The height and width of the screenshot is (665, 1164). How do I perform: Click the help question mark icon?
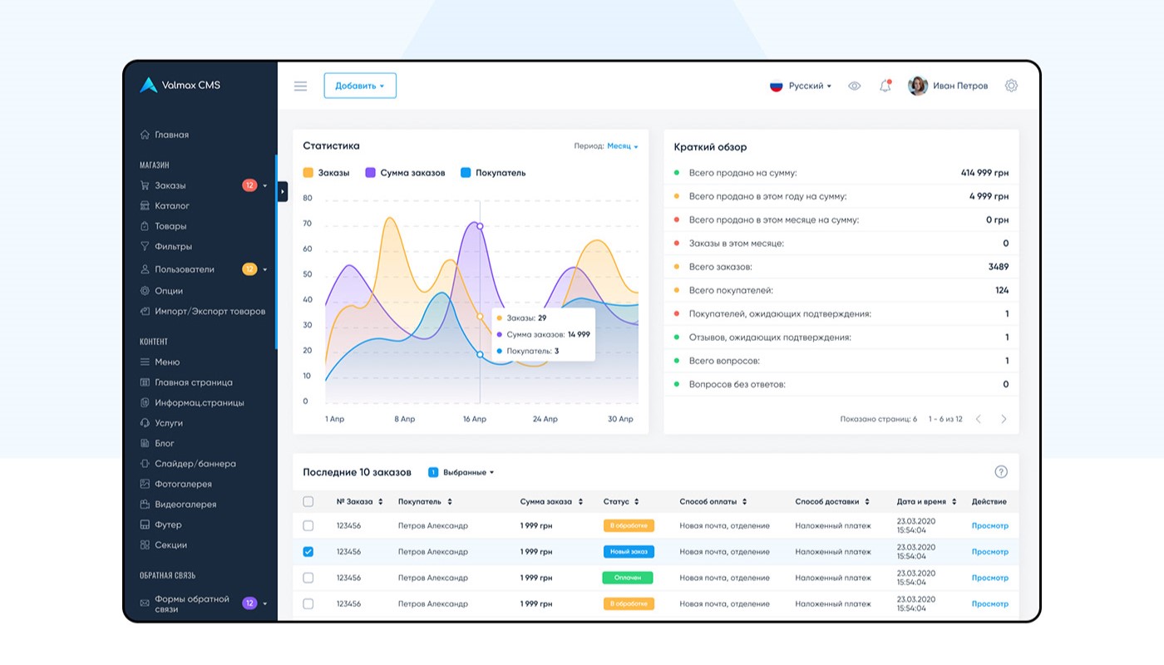pos(1001,472)
